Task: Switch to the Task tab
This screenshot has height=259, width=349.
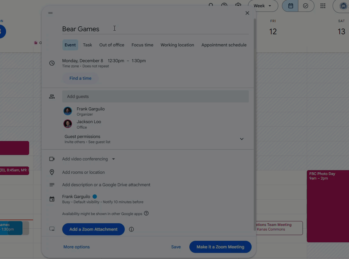Action: click(x=87, y=45)
